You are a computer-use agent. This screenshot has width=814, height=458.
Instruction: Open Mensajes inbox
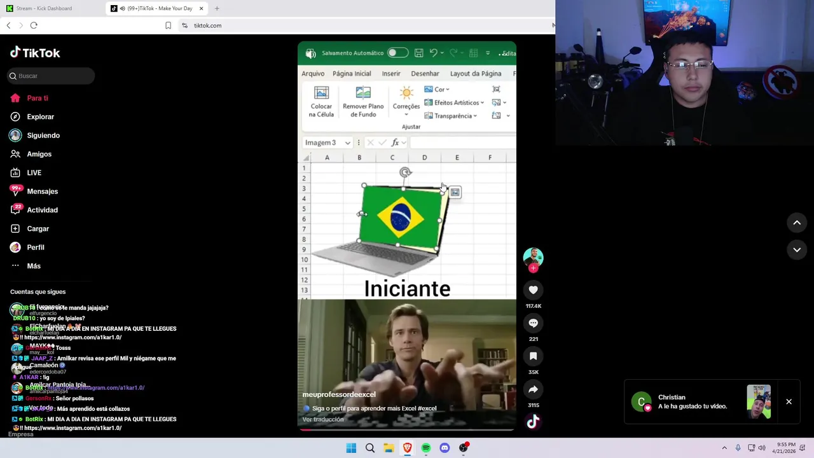[x=42, y=191]
